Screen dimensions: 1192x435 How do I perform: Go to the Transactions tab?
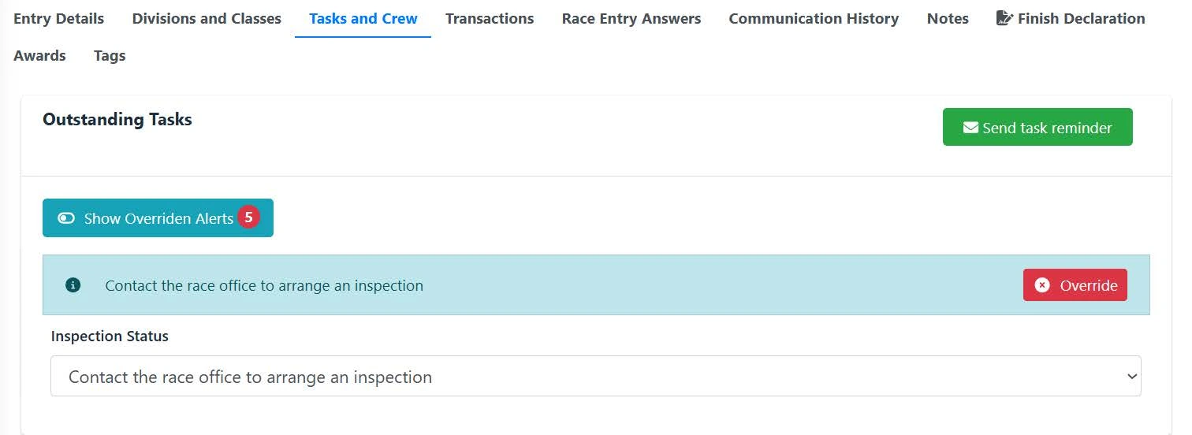[490, 18]
